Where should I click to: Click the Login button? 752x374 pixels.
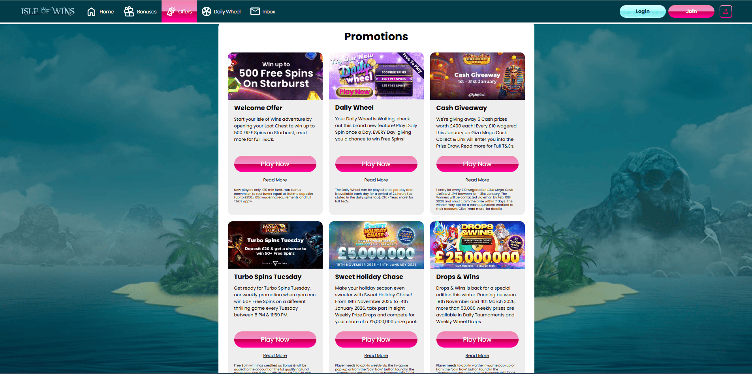pyautogui.click(x=643, y=11)
